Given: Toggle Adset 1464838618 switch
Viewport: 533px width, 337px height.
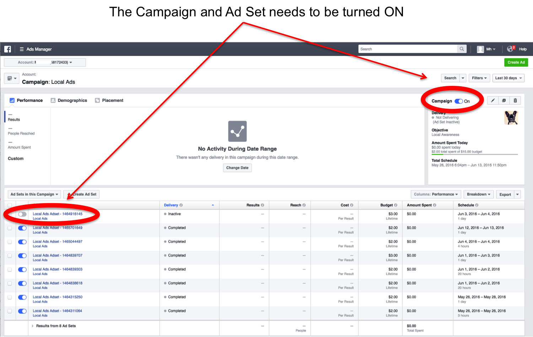Looking at the screenshot, I should pos(22,283).
